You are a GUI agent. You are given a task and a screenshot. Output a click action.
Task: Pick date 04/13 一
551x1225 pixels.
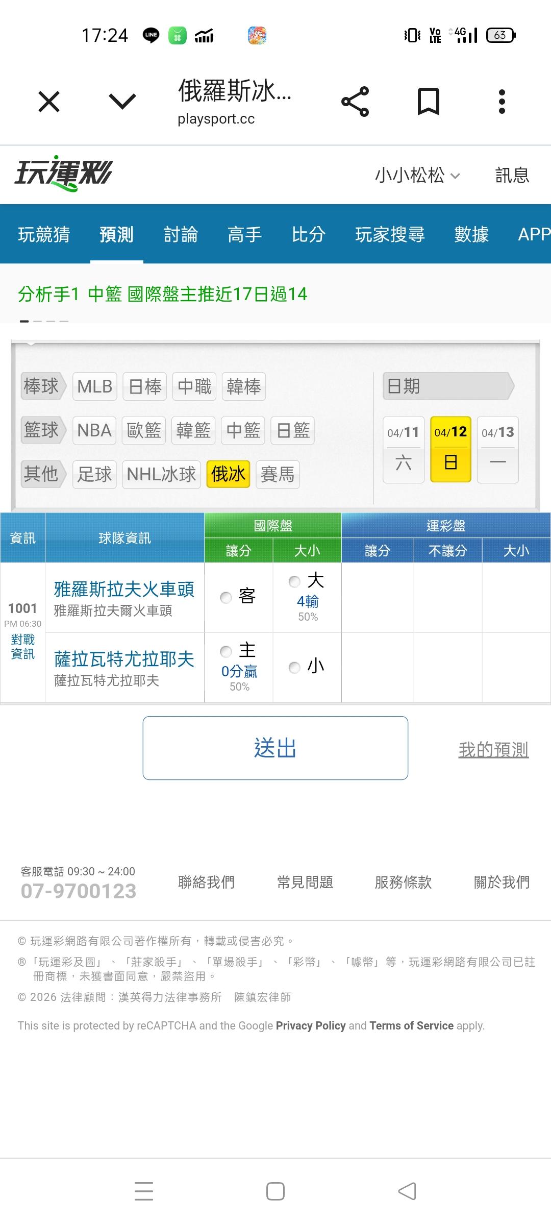coord(498,450)
